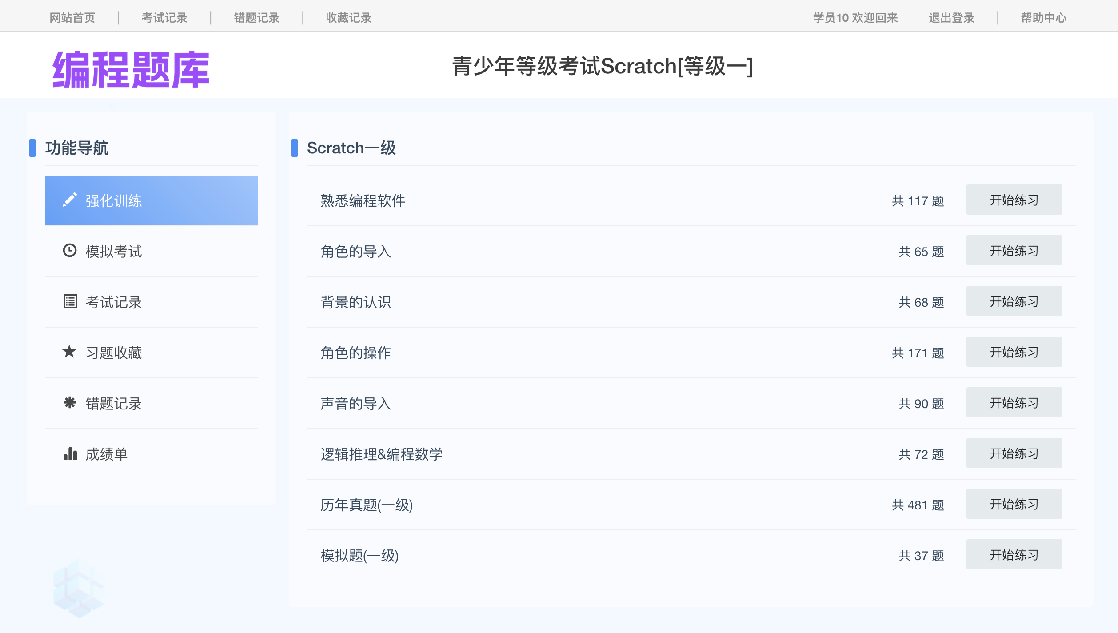Start practice for 熟悉编程软件
The image size is (1118, 633).
[x=1014, y=200]
